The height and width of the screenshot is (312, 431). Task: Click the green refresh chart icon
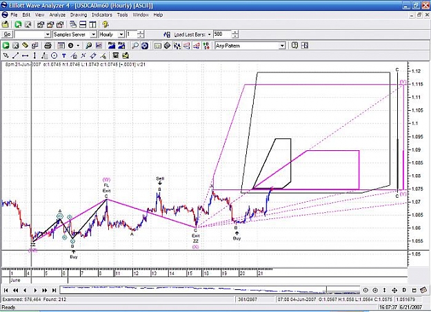[18, 24]
